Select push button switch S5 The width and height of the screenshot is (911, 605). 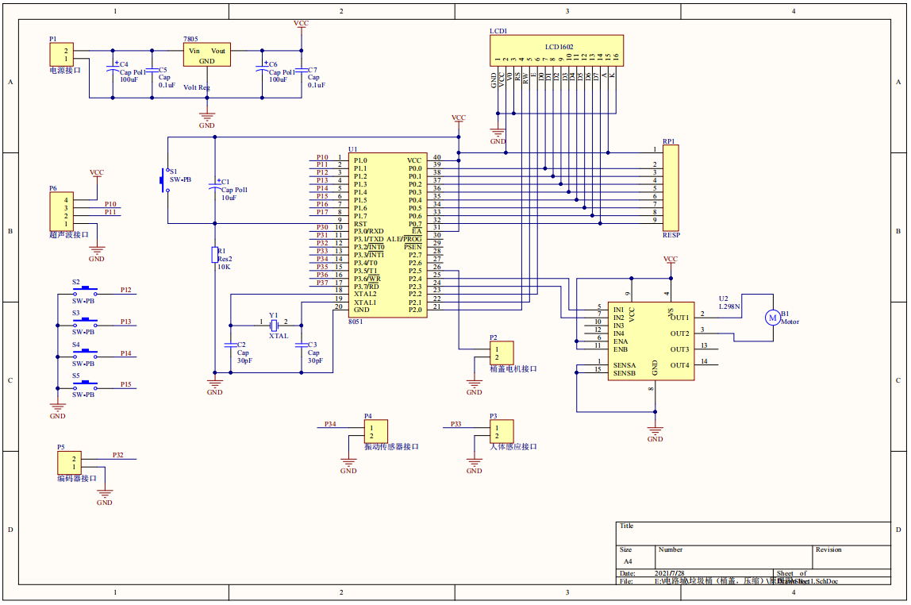point(85,384)
